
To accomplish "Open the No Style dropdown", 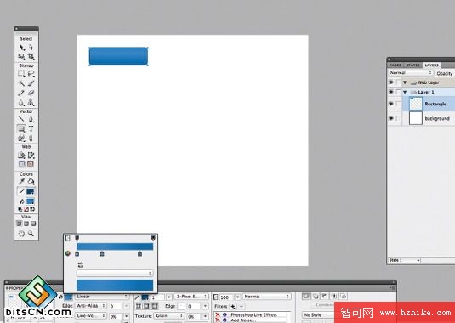I will tap(318, 314).
